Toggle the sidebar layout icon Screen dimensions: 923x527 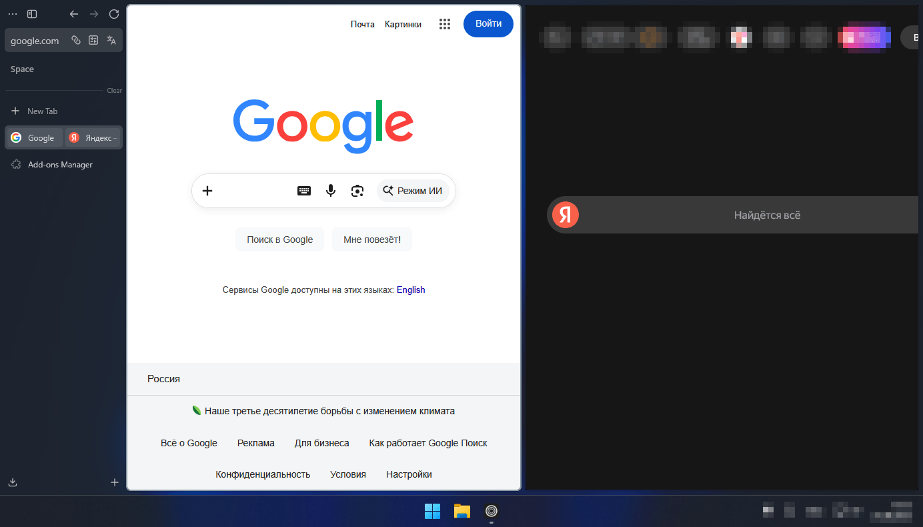pos(32,14)
